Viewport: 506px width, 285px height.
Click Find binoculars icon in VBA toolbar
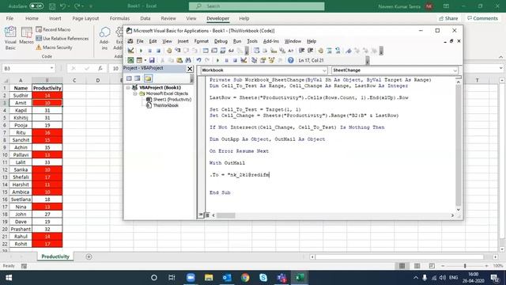[x=188, y=60]
